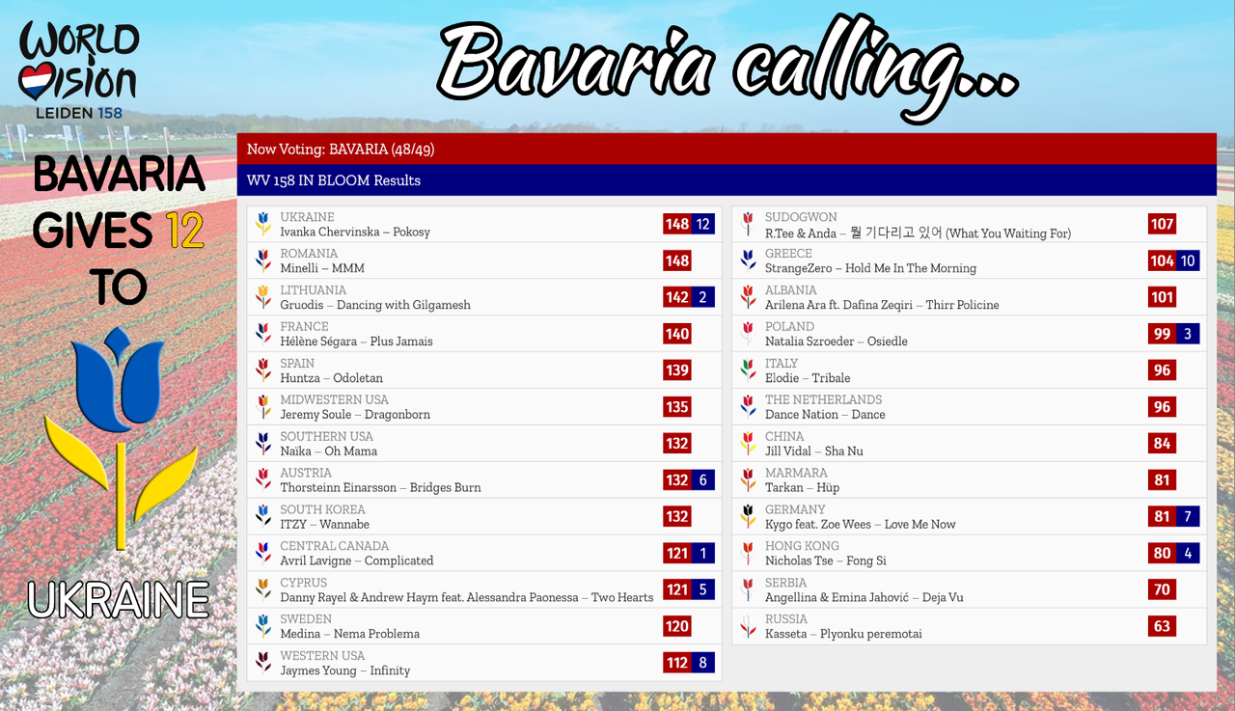Click the SOUTH KOREA tulip icon
1235x711 pixels.
262,516
